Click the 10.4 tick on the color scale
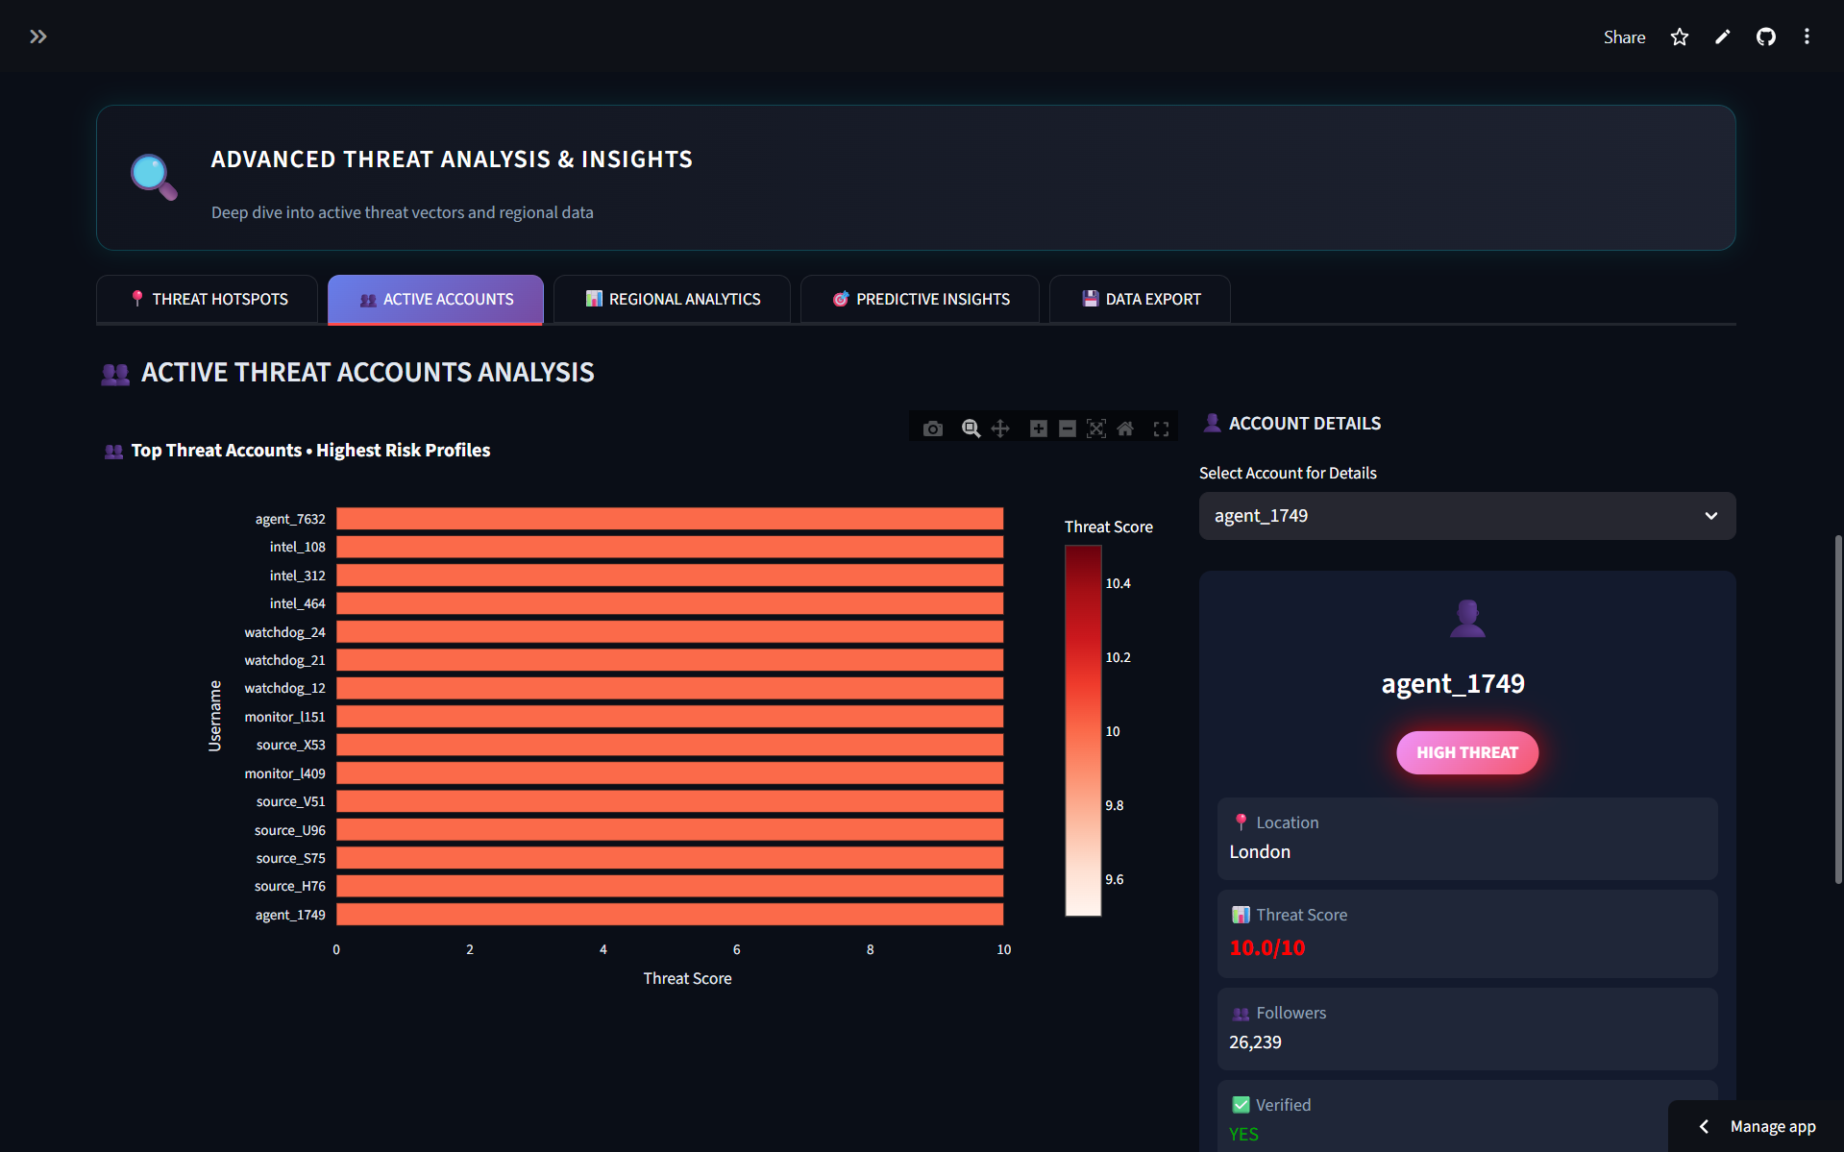 [x=1118, y=583]
